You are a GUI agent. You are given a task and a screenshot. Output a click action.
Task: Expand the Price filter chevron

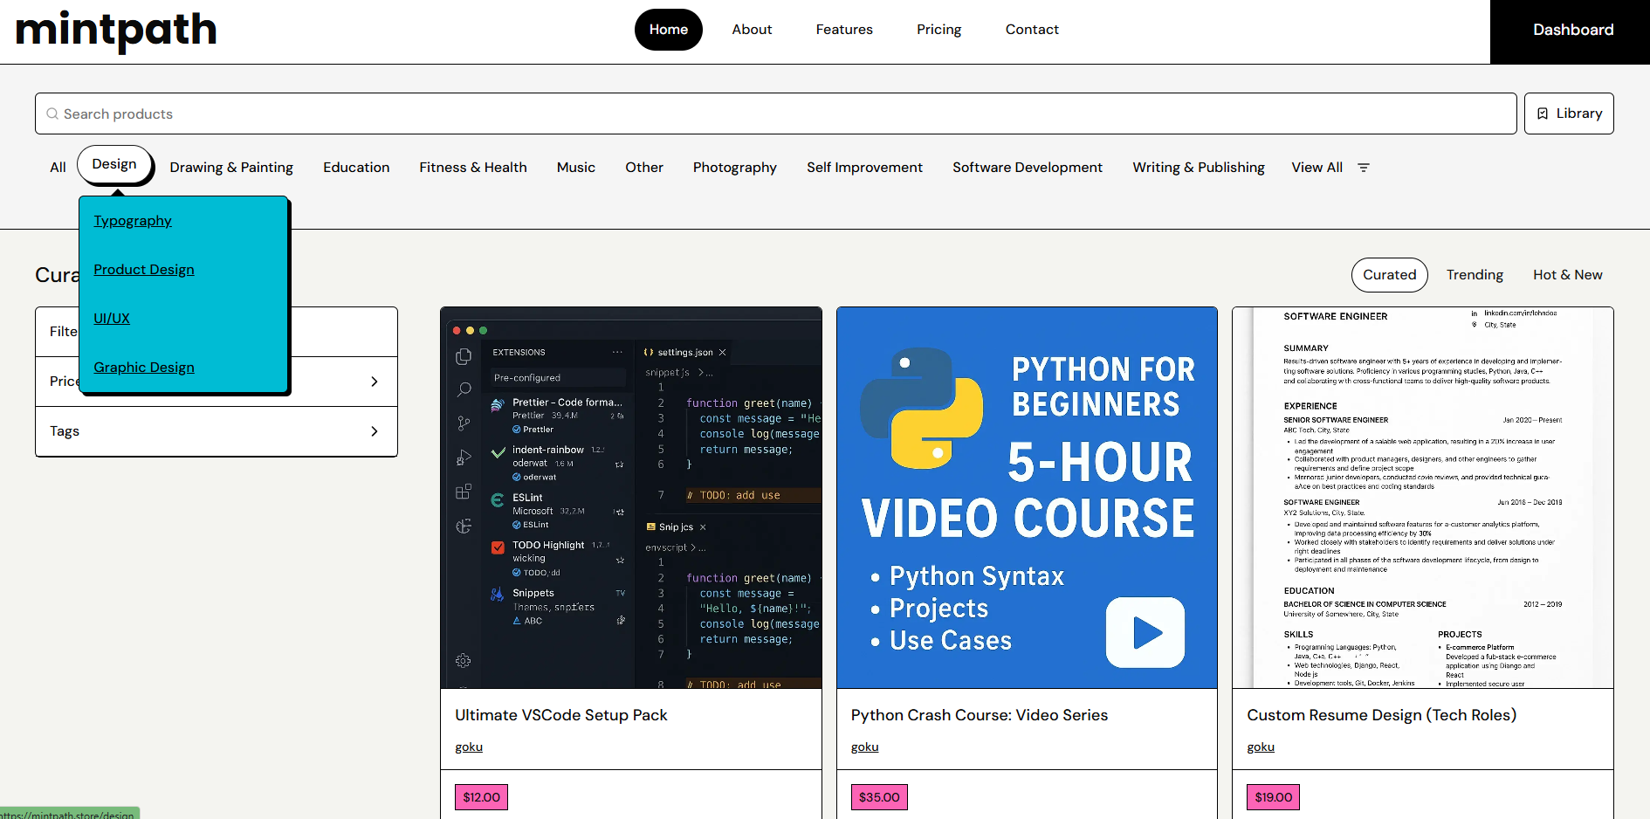coord(375,382)
